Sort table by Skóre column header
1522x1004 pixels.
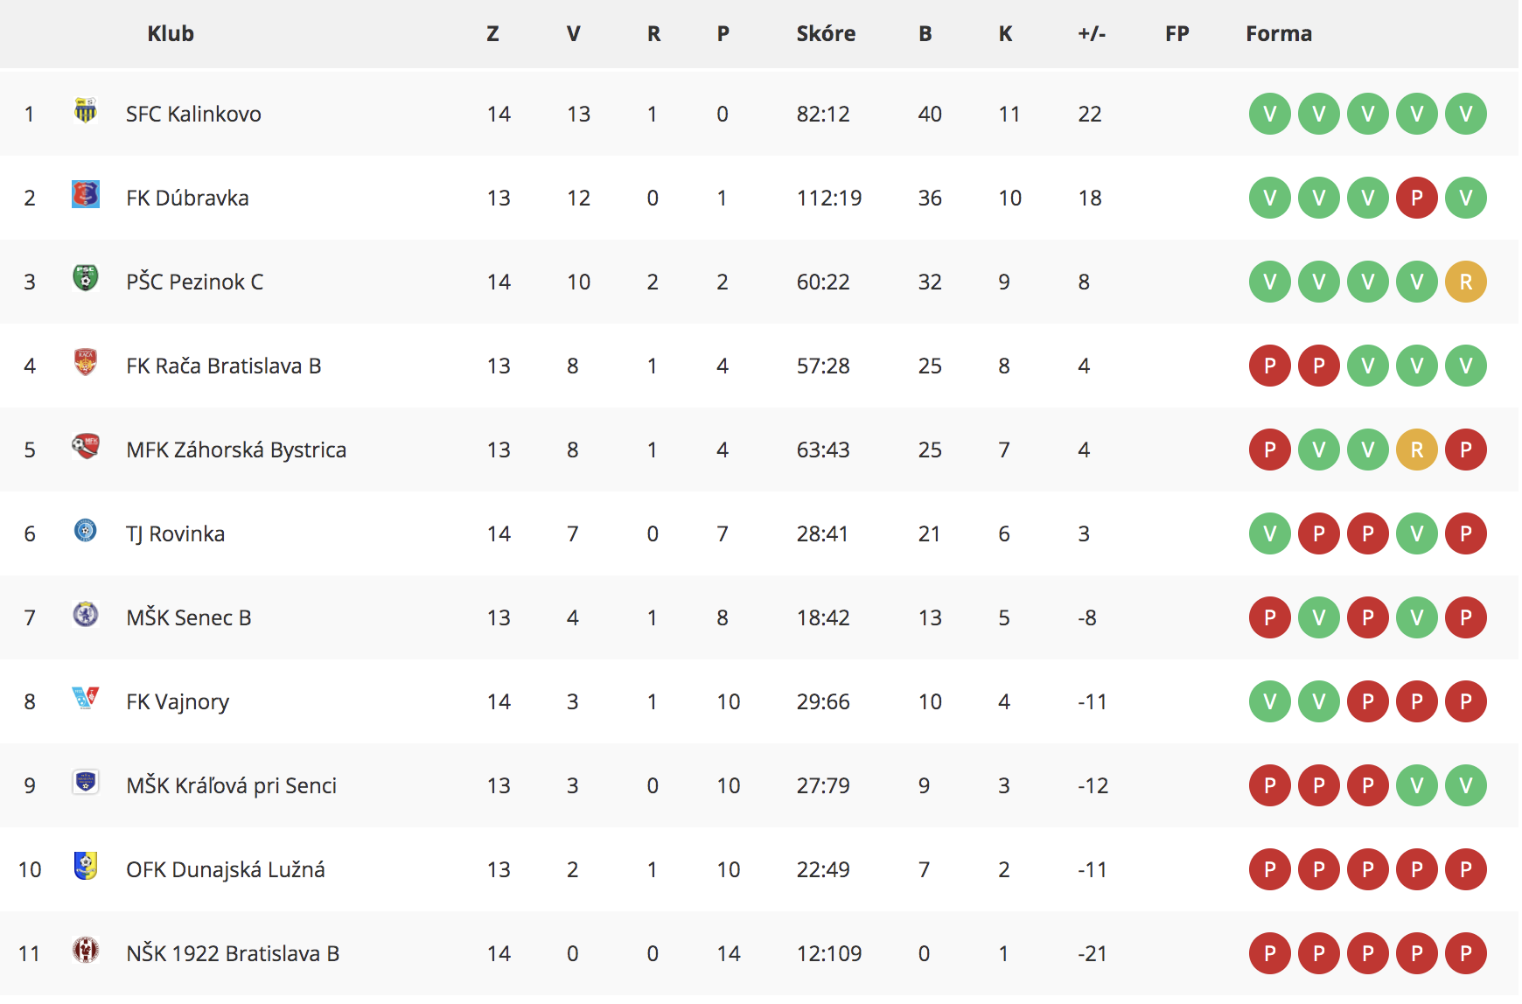pyautogui.click(x=826, y=34)
